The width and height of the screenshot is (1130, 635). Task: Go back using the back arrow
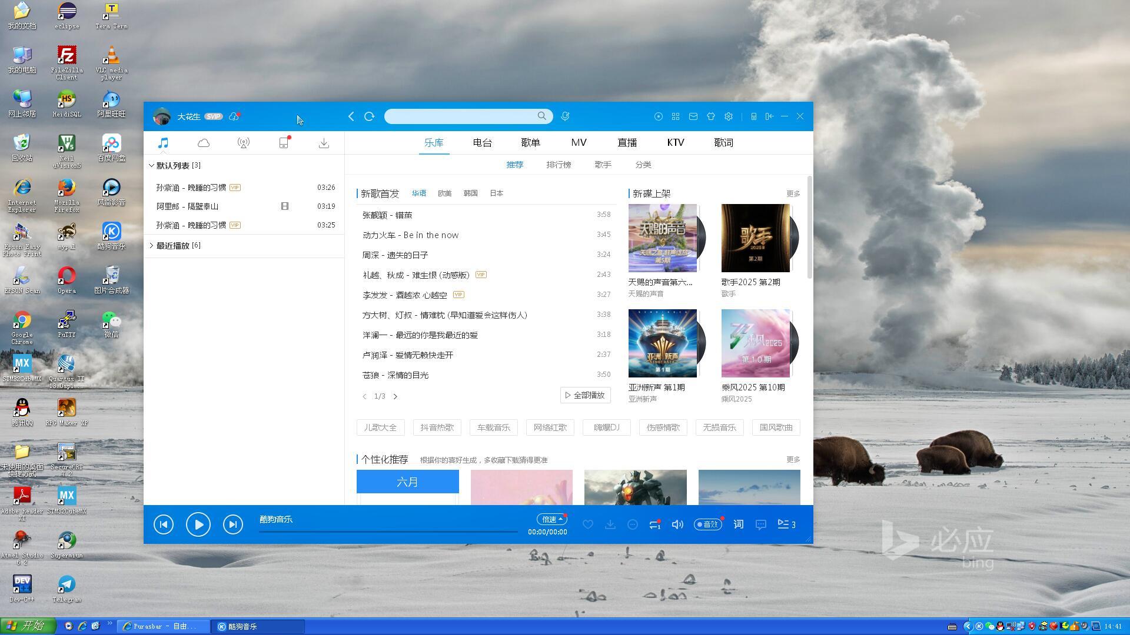pyautogui.click(x=351, y=116)
